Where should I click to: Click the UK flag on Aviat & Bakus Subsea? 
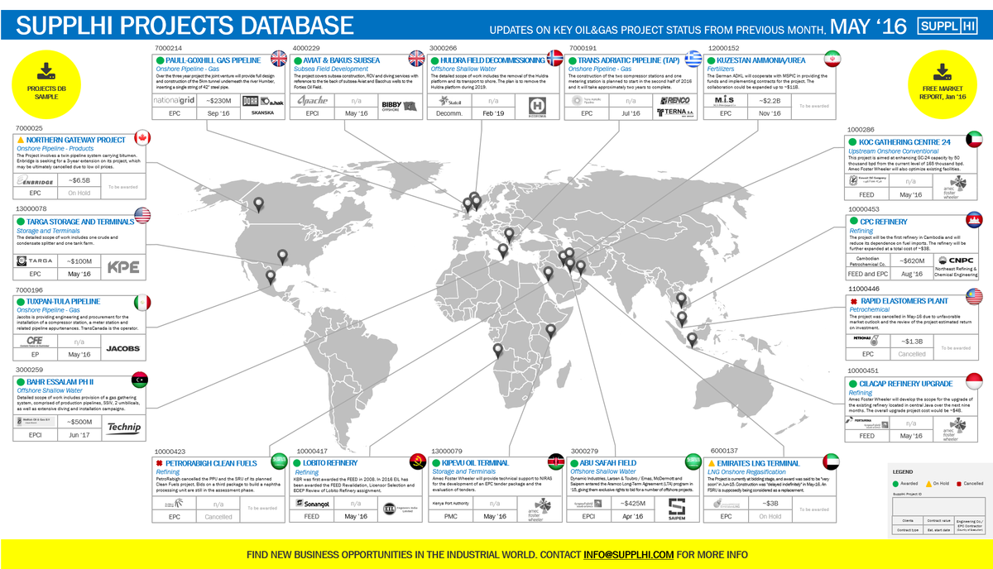pos(417,60)
